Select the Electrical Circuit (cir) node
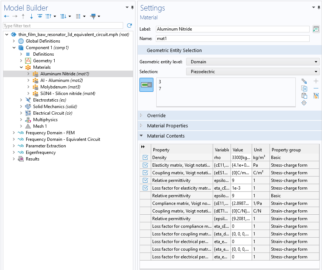322x270 pixels. [52, 113]
